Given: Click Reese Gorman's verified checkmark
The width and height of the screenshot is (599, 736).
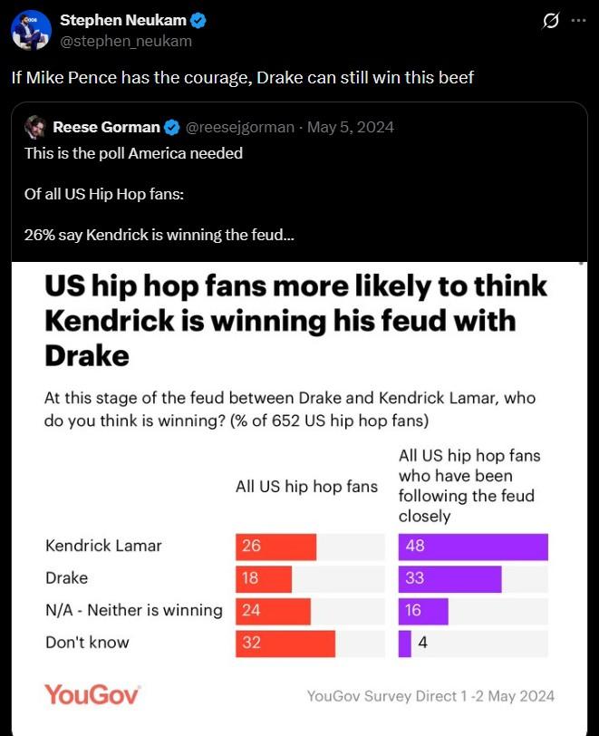Looking at the screenshot, I should [170, 127].
